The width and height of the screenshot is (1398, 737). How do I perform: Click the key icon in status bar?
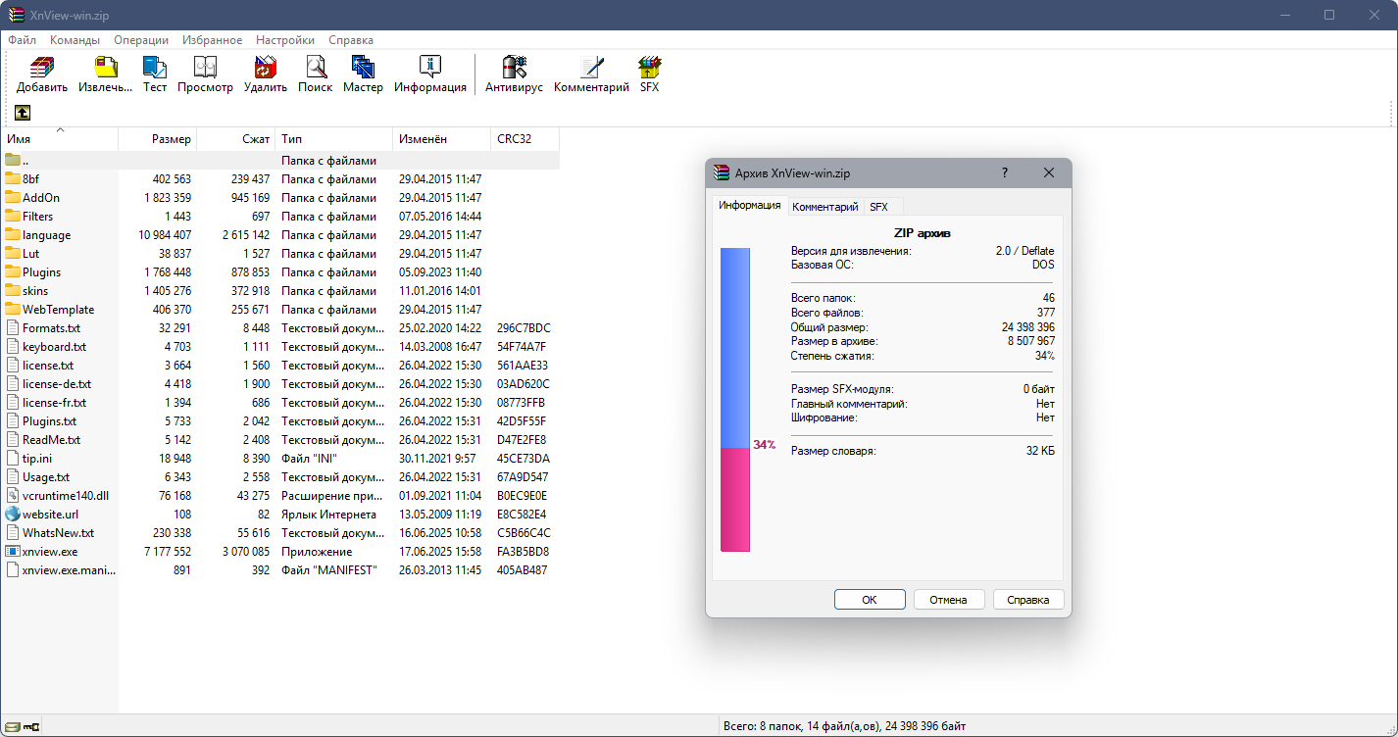pos(31,727)
